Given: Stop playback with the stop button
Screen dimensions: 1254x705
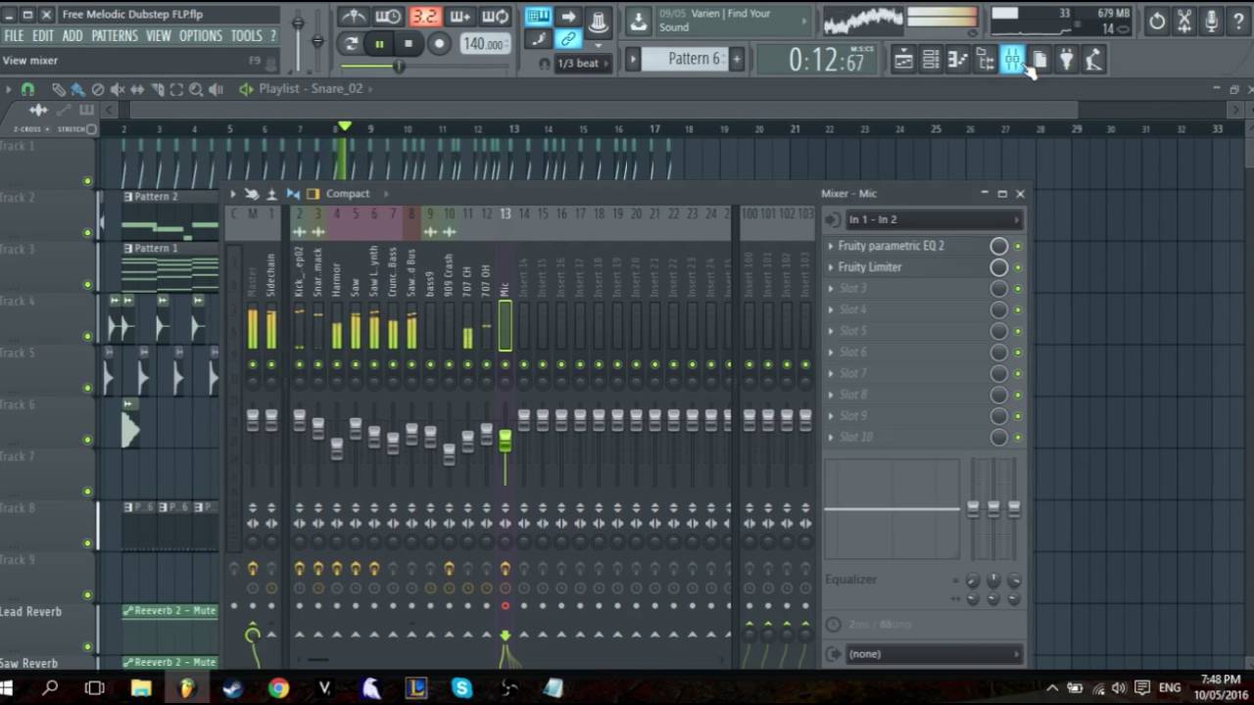Looking at the screenshot, I should coord(409,44).
